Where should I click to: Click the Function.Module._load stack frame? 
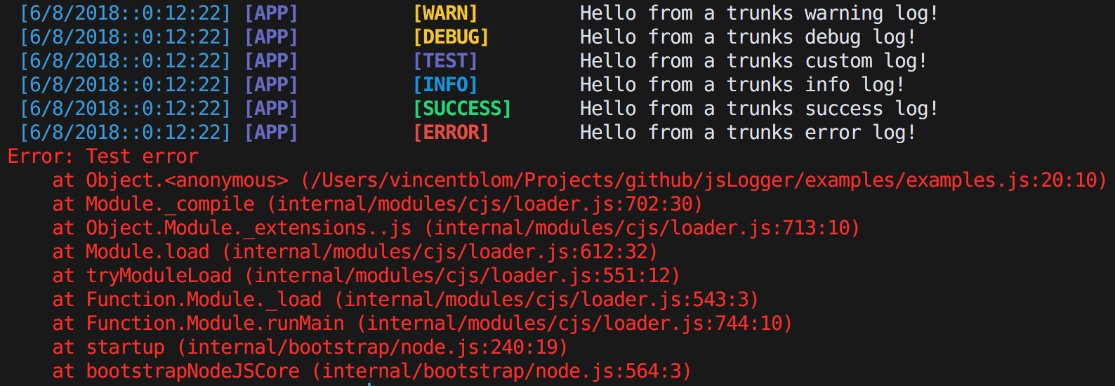tap(204, 300)
